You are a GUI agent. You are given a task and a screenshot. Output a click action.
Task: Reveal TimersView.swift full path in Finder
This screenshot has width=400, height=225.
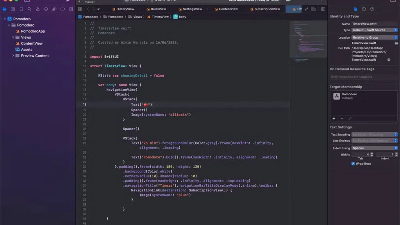click(389, 60)
